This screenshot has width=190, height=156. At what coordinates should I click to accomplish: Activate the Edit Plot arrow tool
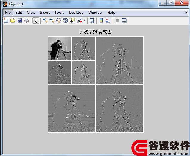point(36,20)
